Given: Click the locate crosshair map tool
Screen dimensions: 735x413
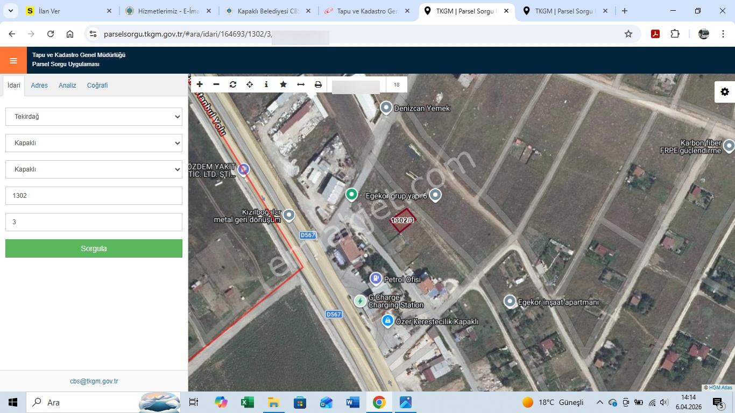Looking at the screenshot, I should tap(250, 84).
